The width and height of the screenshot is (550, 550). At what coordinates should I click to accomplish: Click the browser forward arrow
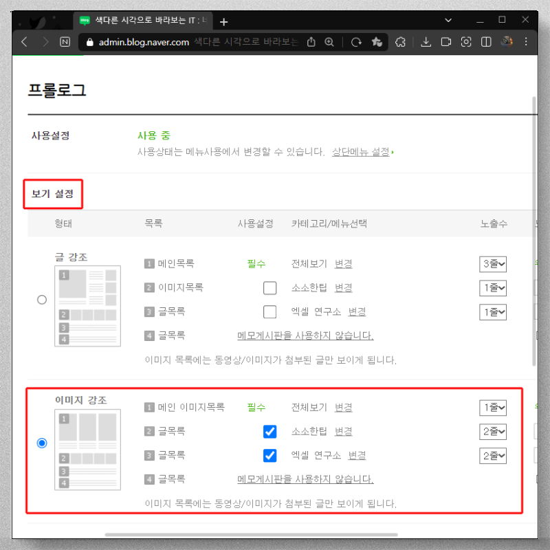[45, 42]
